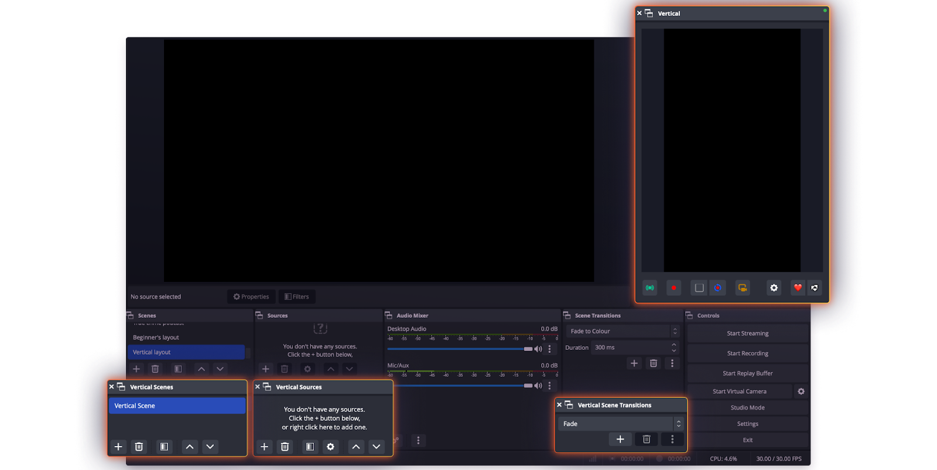Open the Desktop Audio three-dot options menu
This screenshot has height=470, width=937.
549,349
